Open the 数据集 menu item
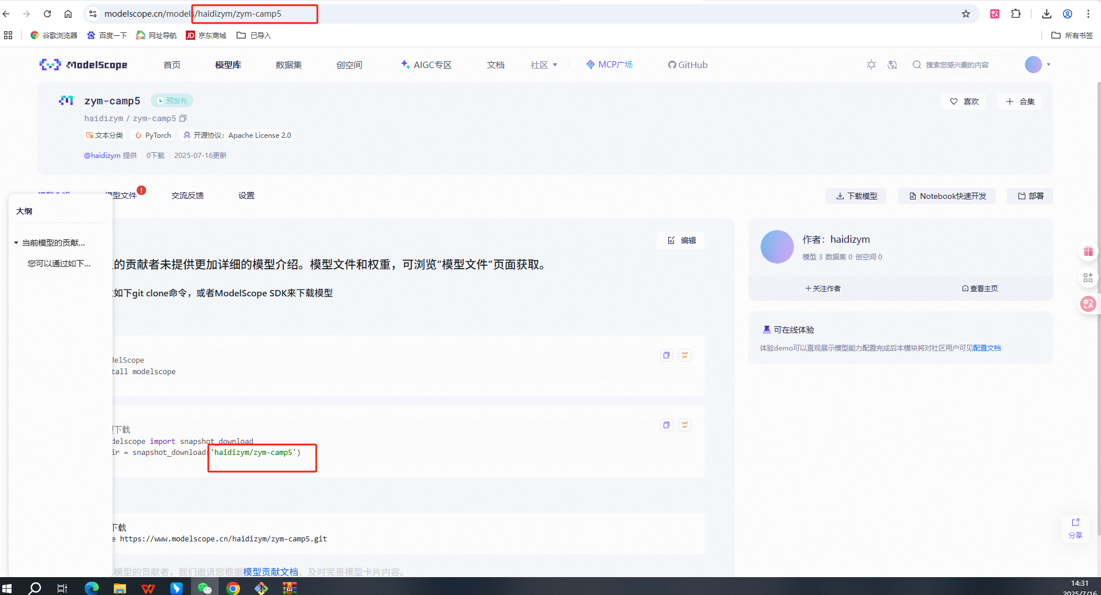Screen dimensions: 1101x595 (289, 65)
